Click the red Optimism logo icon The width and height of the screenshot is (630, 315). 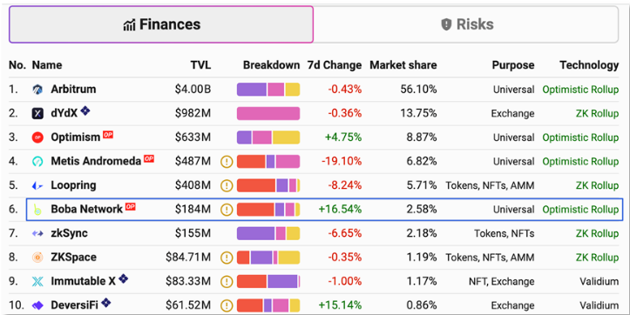point(37,137)
